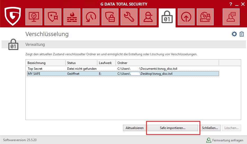Click the 'Geöffnet' status cell
This screenshot has height=144, width=247.
pos(73,73)
